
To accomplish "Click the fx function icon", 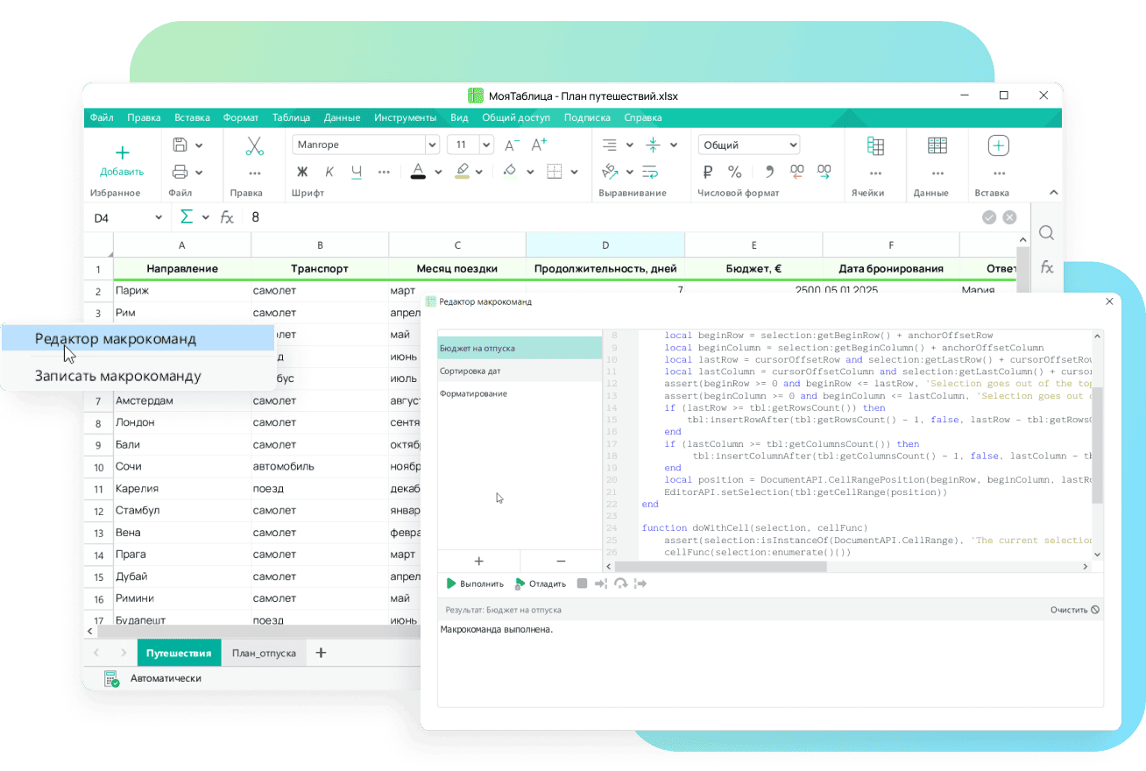I will [227, 217].
